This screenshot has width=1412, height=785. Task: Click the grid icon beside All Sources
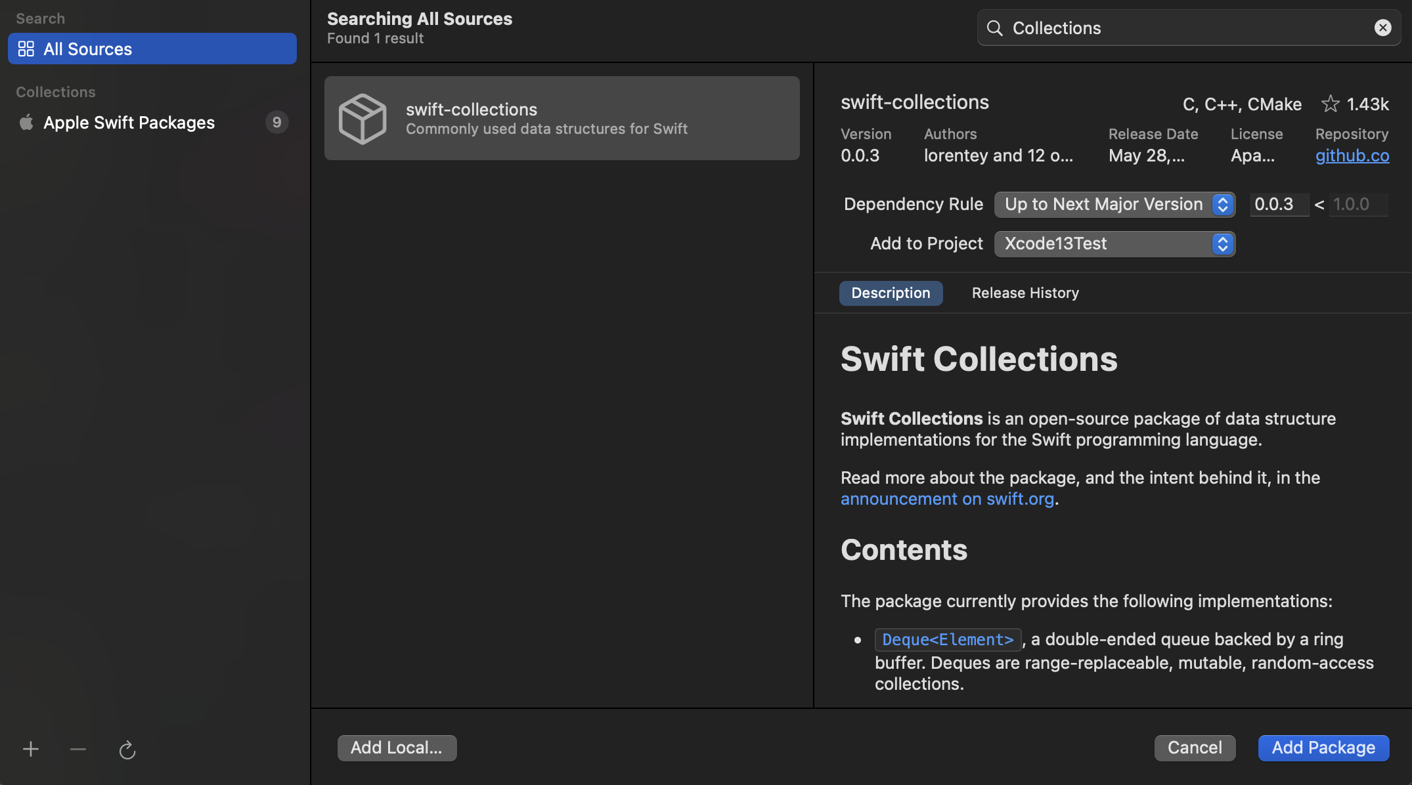click(x=26, y=49)
